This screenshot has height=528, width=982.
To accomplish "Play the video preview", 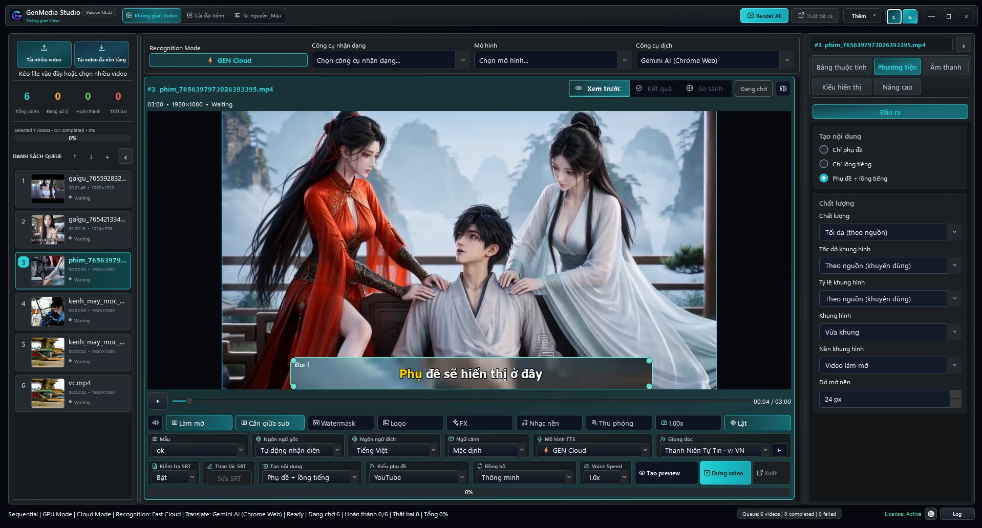I will click(x=158, y=402).
